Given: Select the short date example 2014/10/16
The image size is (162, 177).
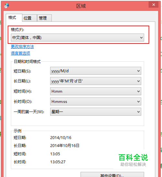Looking at the screenshot, I should pos(61,138).
